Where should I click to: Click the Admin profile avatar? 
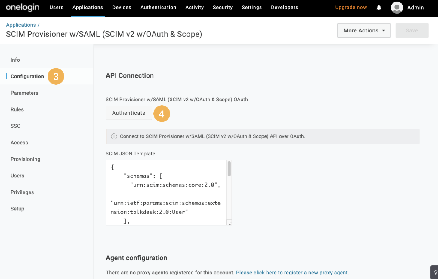click(x=396, y=8)
